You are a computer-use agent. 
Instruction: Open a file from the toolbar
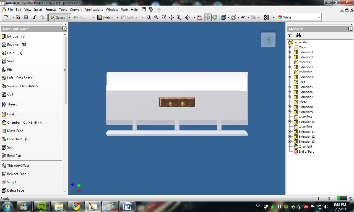point(18,17)
